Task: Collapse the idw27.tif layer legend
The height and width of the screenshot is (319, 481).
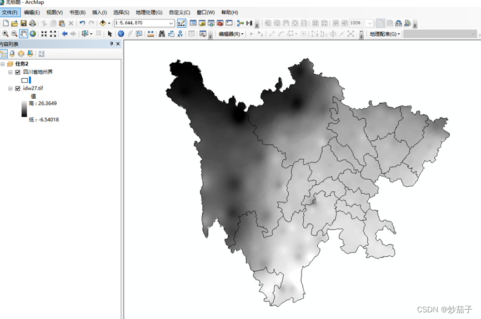Action: click(11, 88)
